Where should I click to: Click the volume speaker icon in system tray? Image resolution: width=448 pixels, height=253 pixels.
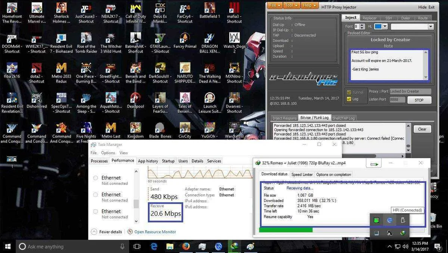pos(406,247)
